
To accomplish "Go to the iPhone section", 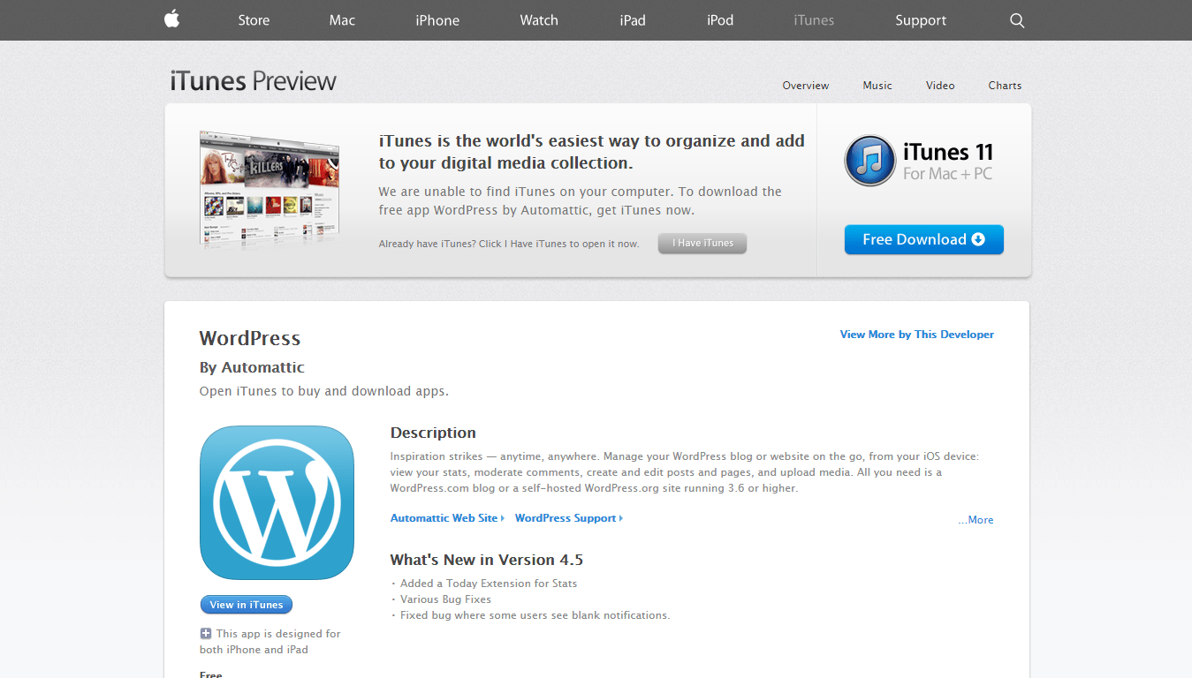I will coord(437,20).
